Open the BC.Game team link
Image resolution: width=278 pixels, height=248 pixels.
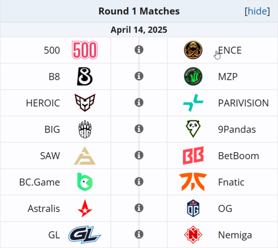tap(40, 182)
